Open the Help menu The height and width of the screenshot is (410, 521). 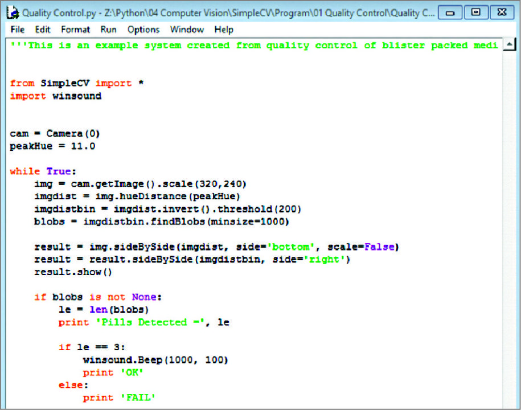(224, 29)
